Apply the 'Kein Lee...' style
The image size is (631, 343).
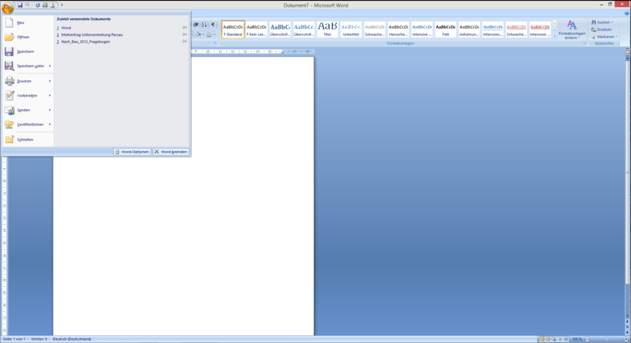point(256,30)
